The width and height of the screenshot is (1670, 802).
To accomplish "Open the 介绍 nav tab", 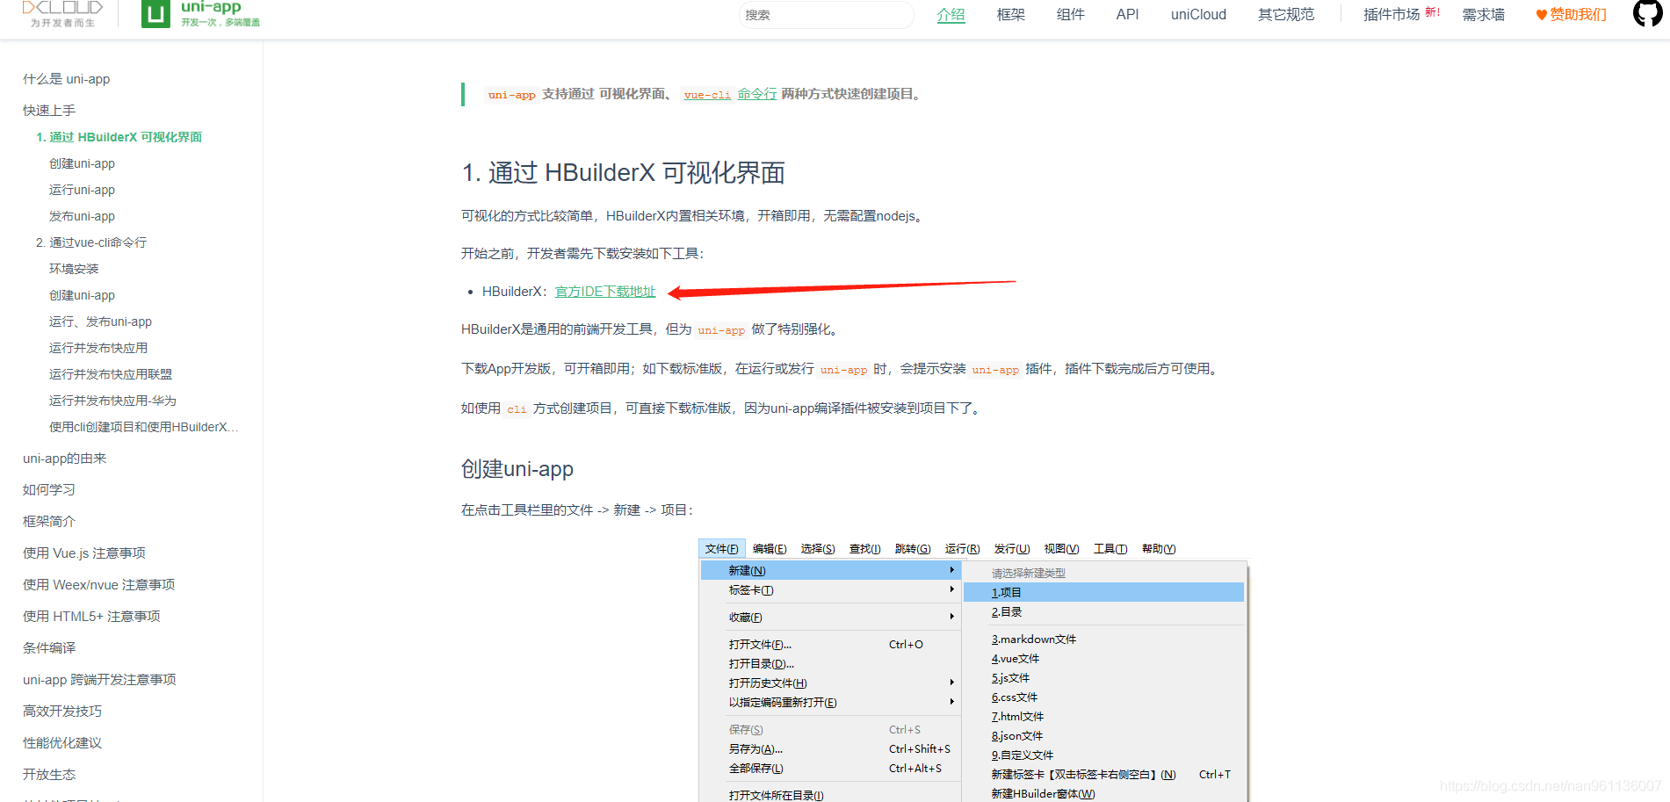I will click(951, 15).
